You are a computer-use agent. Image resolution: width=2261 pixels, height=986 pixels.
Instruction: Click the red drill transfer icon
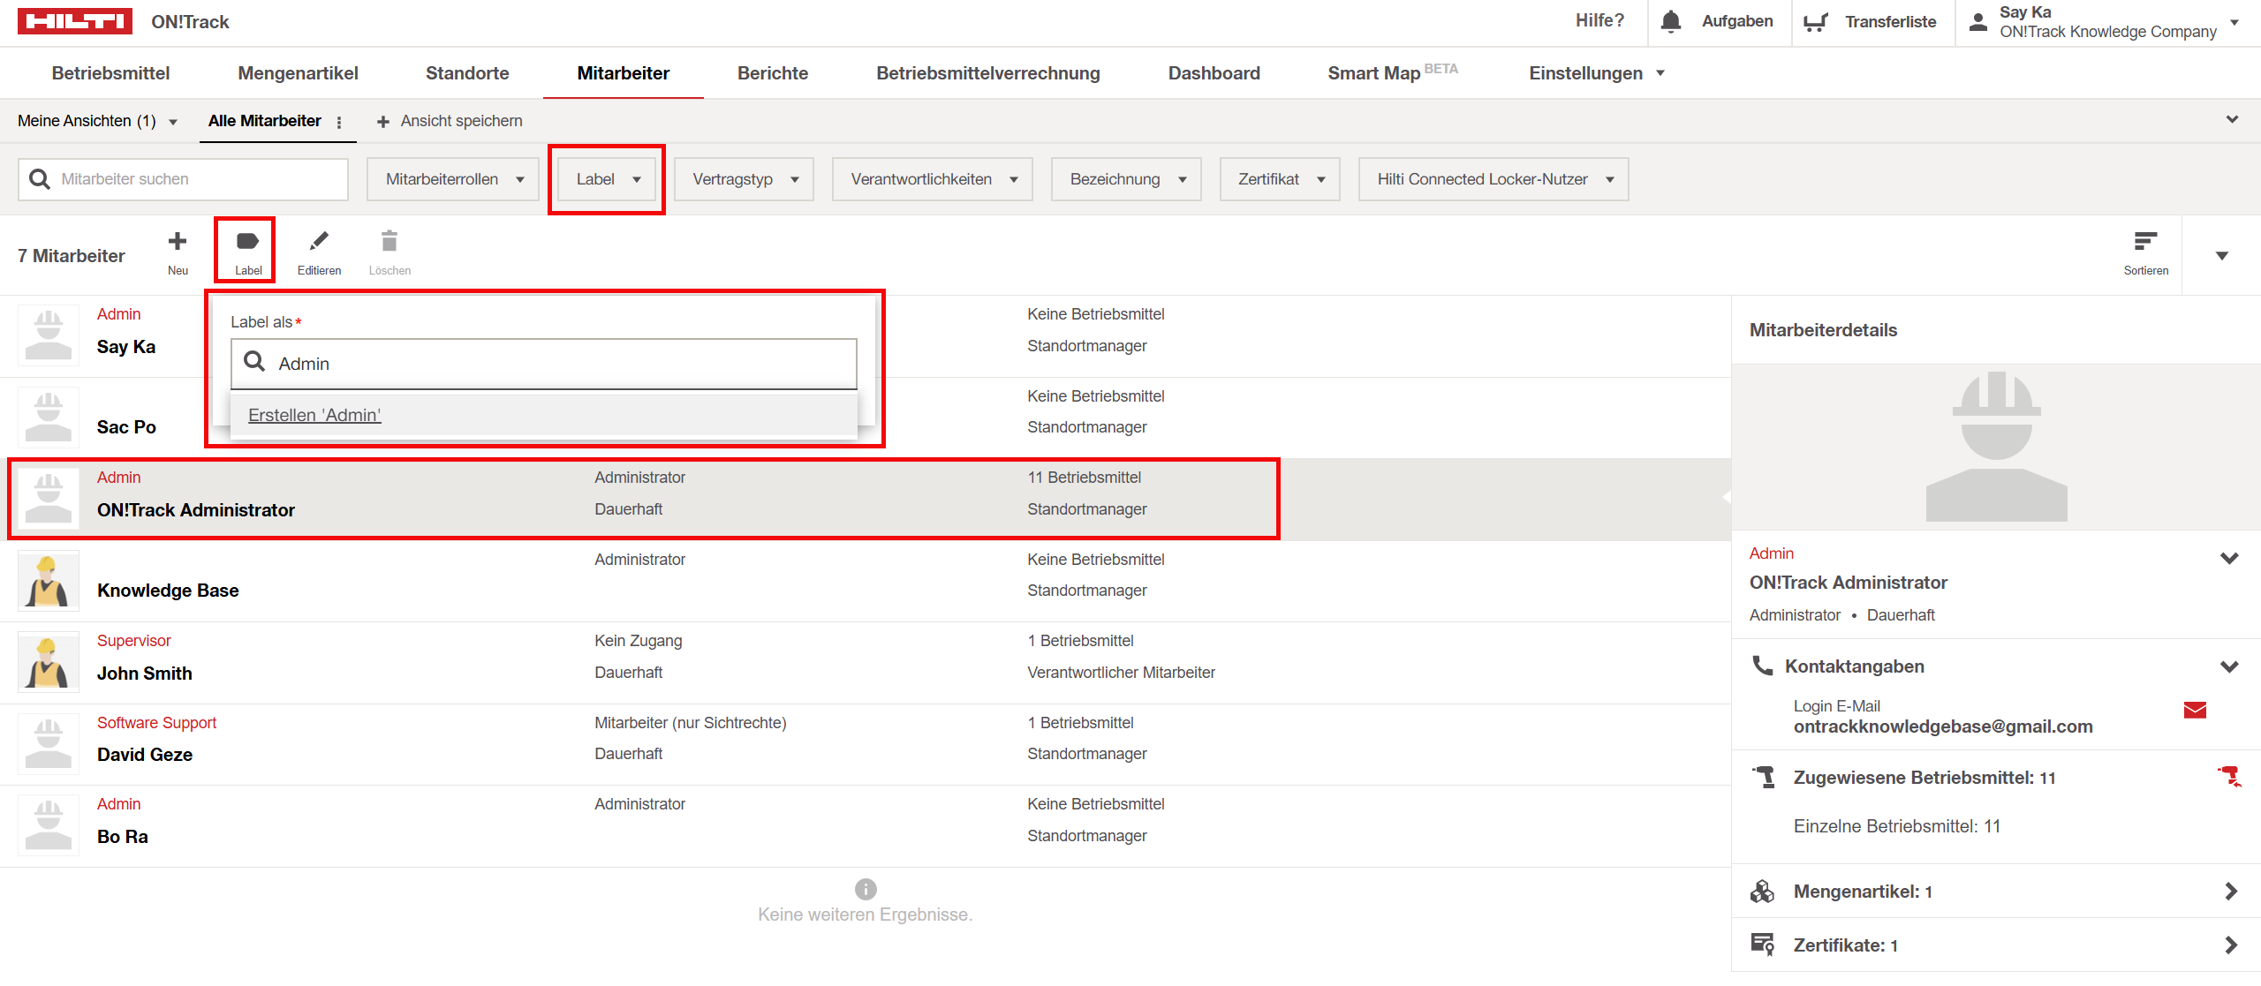pos(2229,778)
